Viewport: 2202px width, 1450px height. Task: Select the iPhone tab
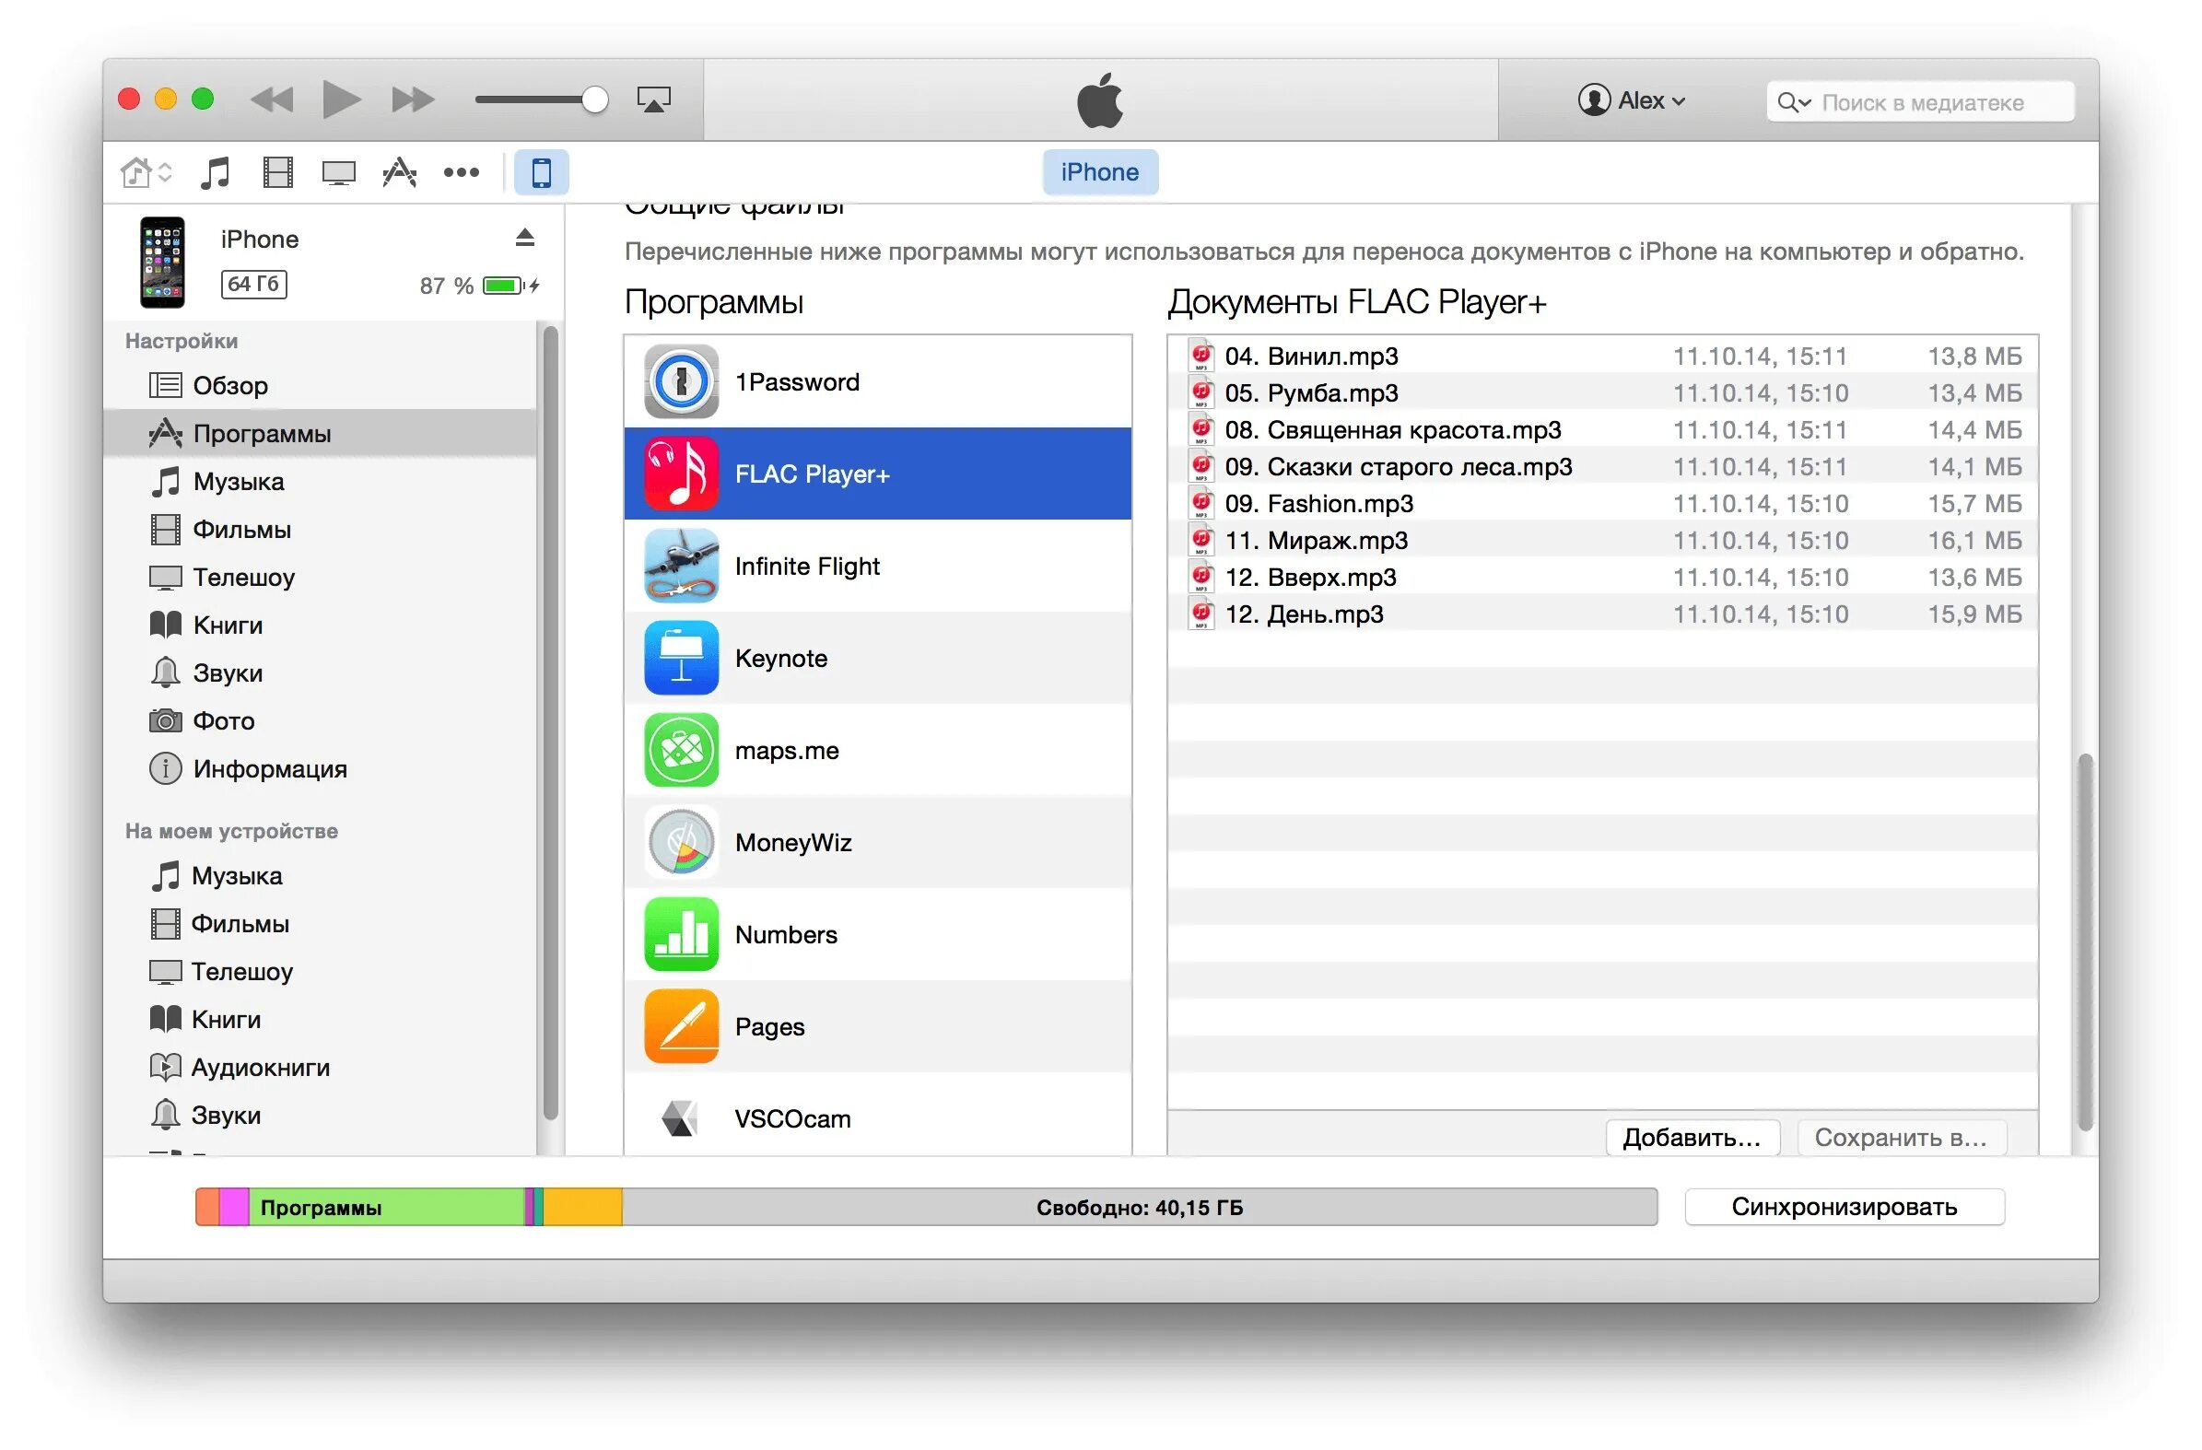[1100, 172]
